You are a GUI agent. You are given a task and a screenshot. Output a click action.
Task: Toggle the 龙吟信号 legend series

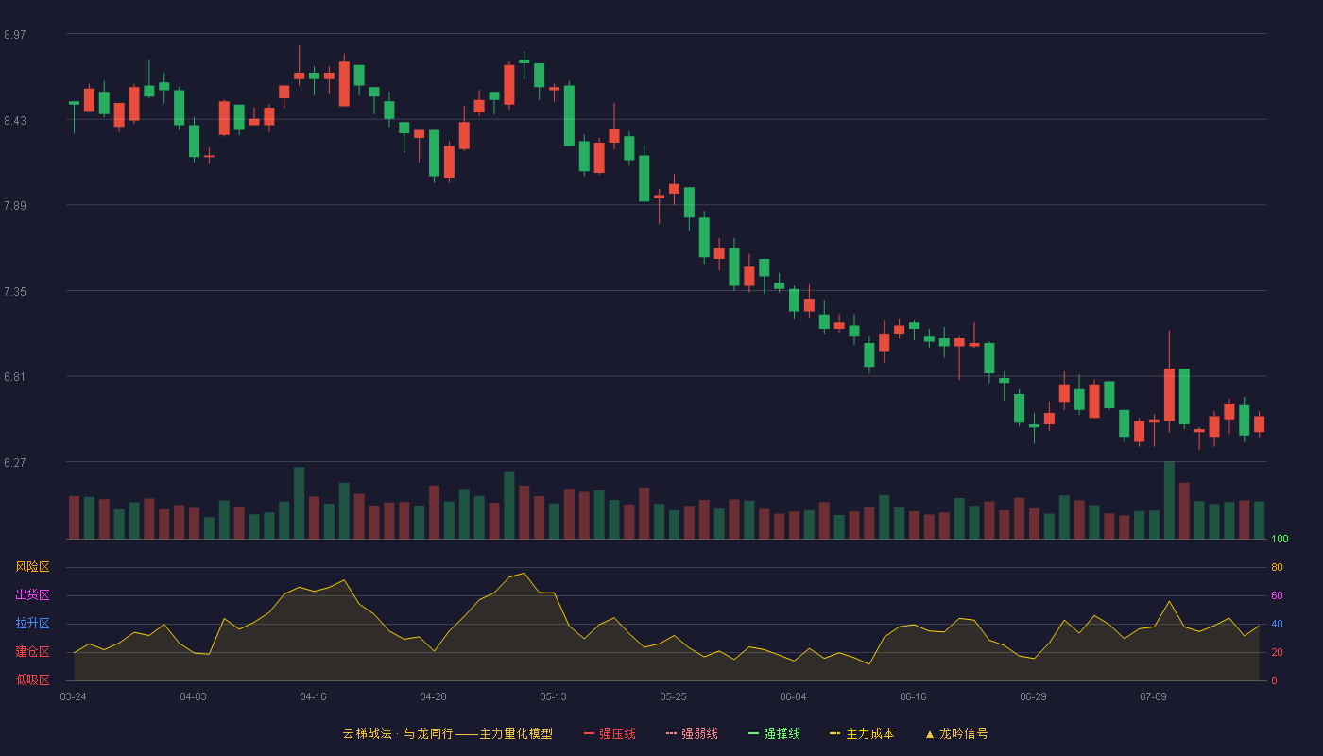coord(955,733)
